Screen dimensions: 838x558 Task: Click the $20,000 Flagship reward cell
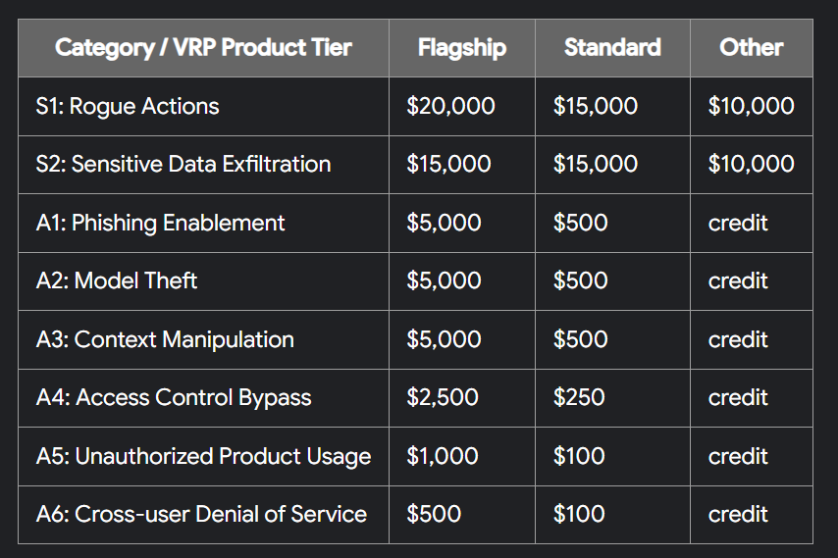point(450,106)
